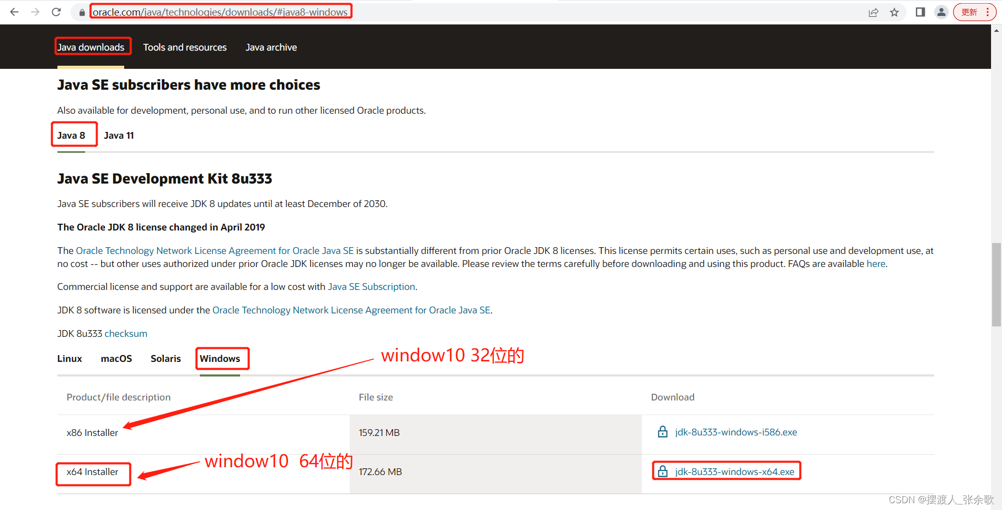
Task: Select the Java 8 tab
Action: pyautogui.click(x=71, y=136)
